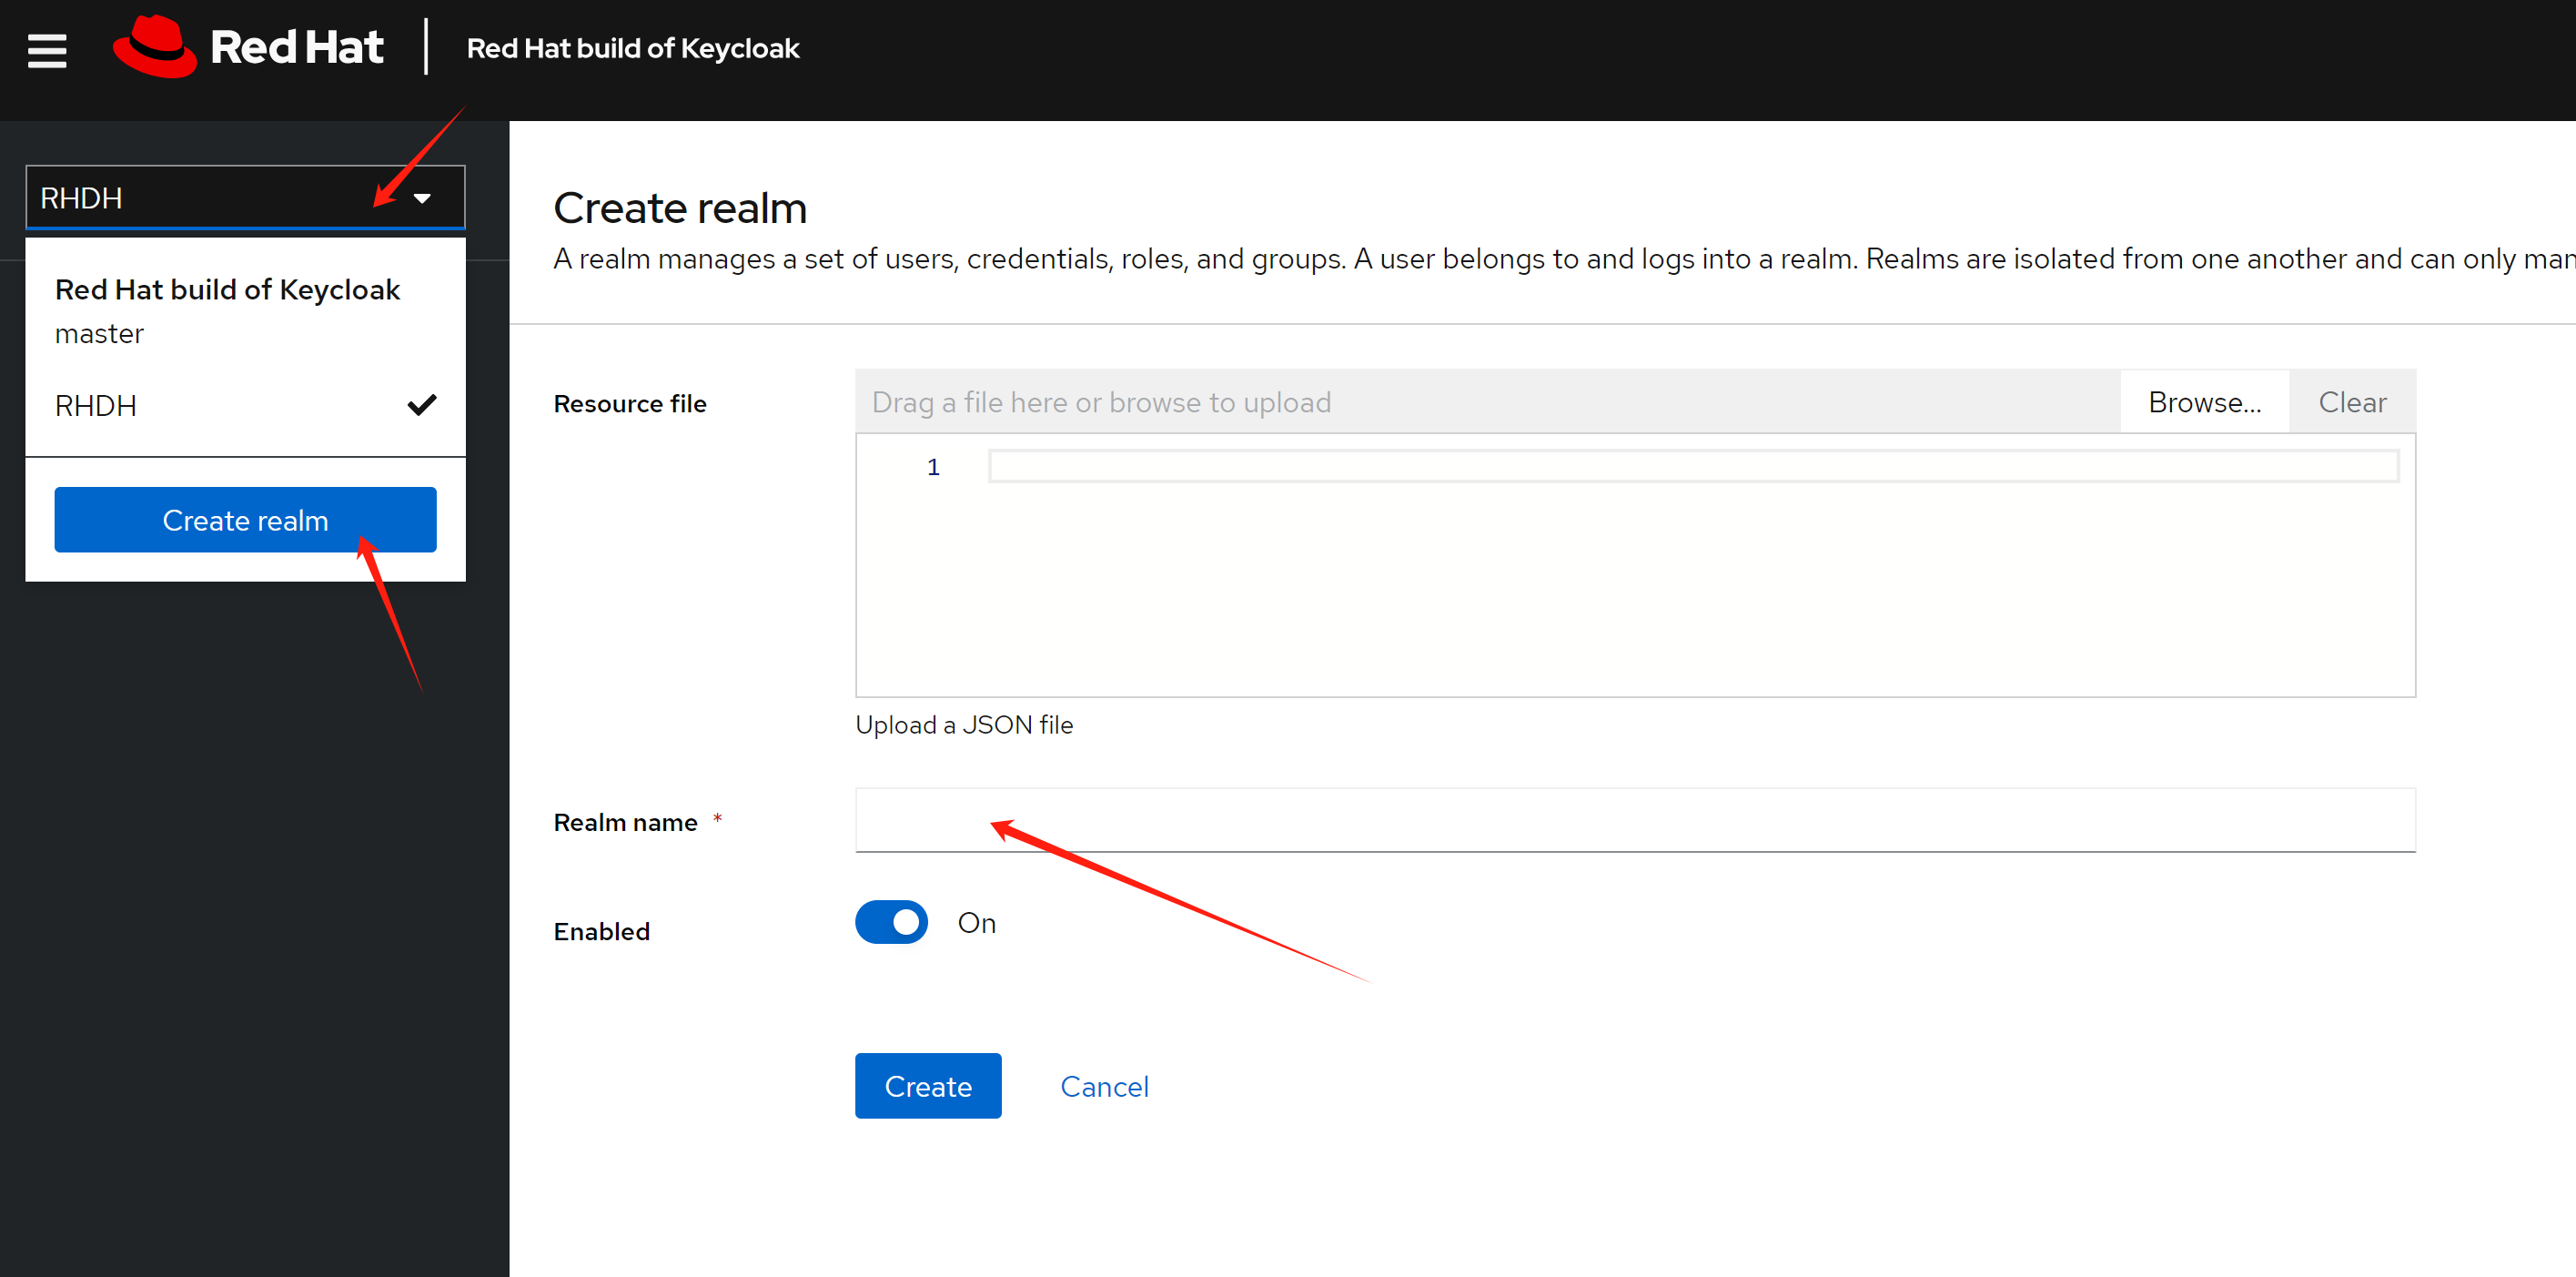Screen dimensions: 2576x1277
Task: Click line number 1 in editor gutter
Action: click(x=932, y=467)
